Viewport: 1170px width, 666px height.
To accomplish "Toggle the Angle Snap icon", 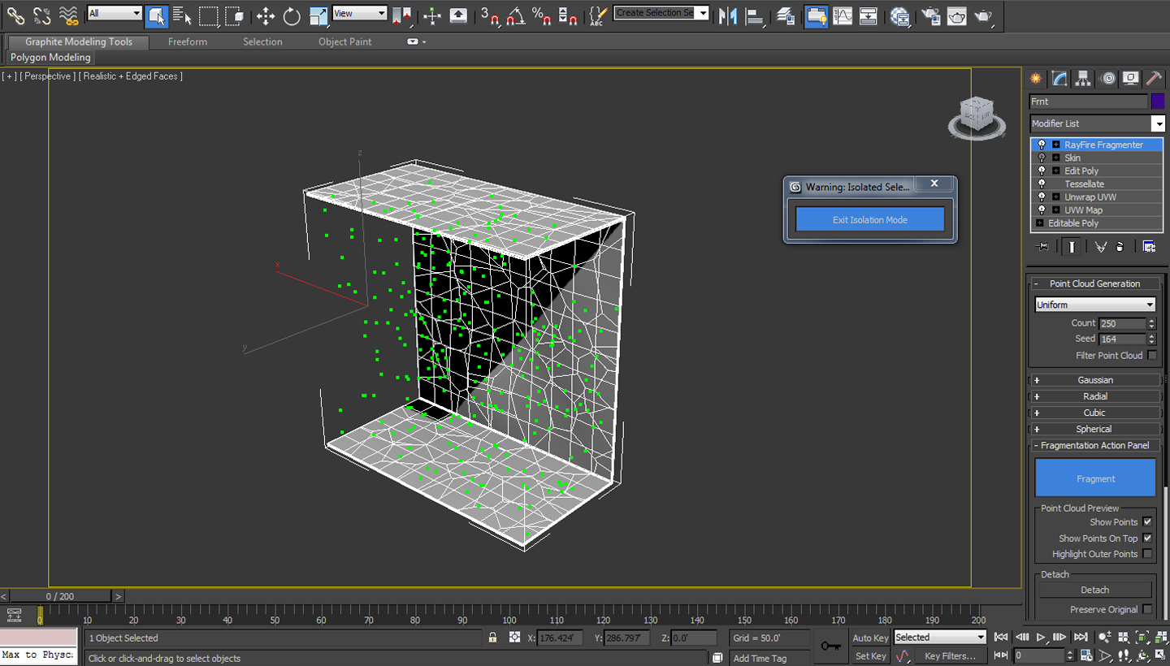I will (x=515, y=15).
